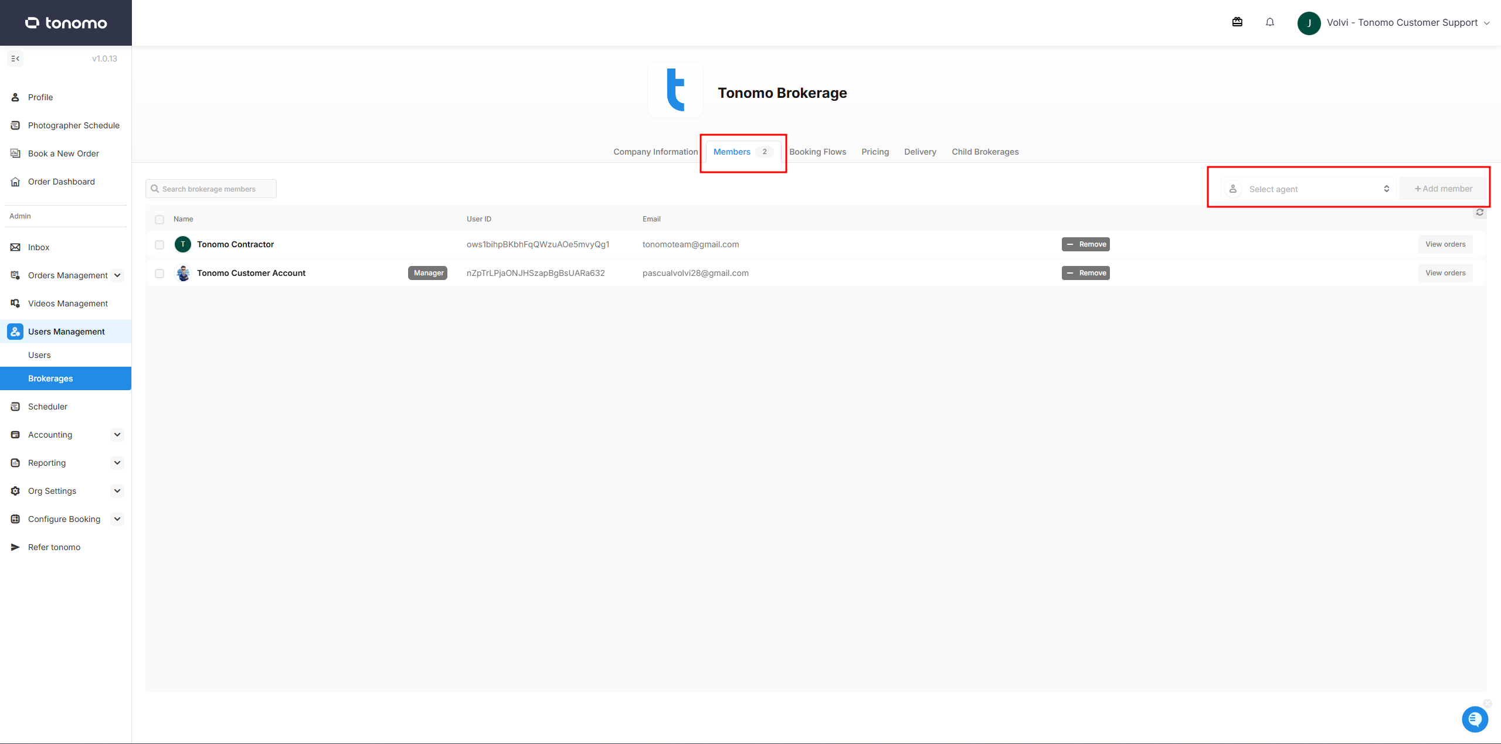Collapse the sidebar menu icon
Image resolution: width=1501 pixels, height=744 pixels.
tap(15, 59)
